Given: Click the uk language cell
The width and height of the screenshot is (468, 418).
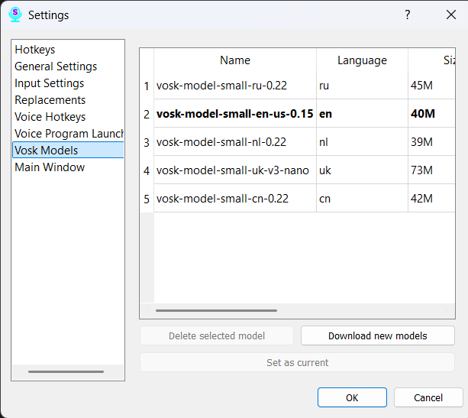Looking at the screenshot, I should point(362,170).
